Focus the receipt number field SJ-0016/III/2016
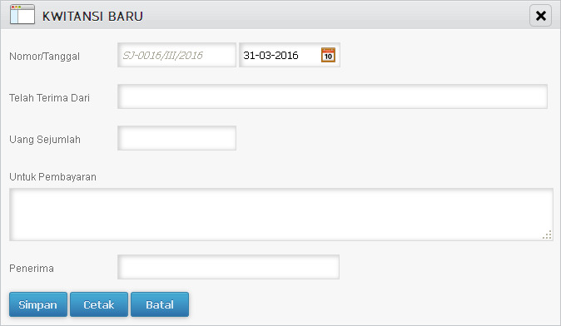This screenshot has height=326, width=561. click(x=176, y=55)
